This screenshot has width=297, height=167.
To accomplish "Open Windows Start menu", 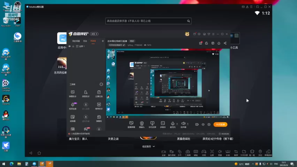I will tap(3, 164).
